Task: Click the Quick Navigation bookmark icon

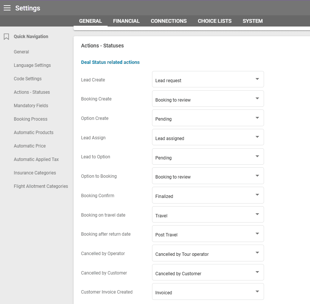Action: (x=6, y=37)
